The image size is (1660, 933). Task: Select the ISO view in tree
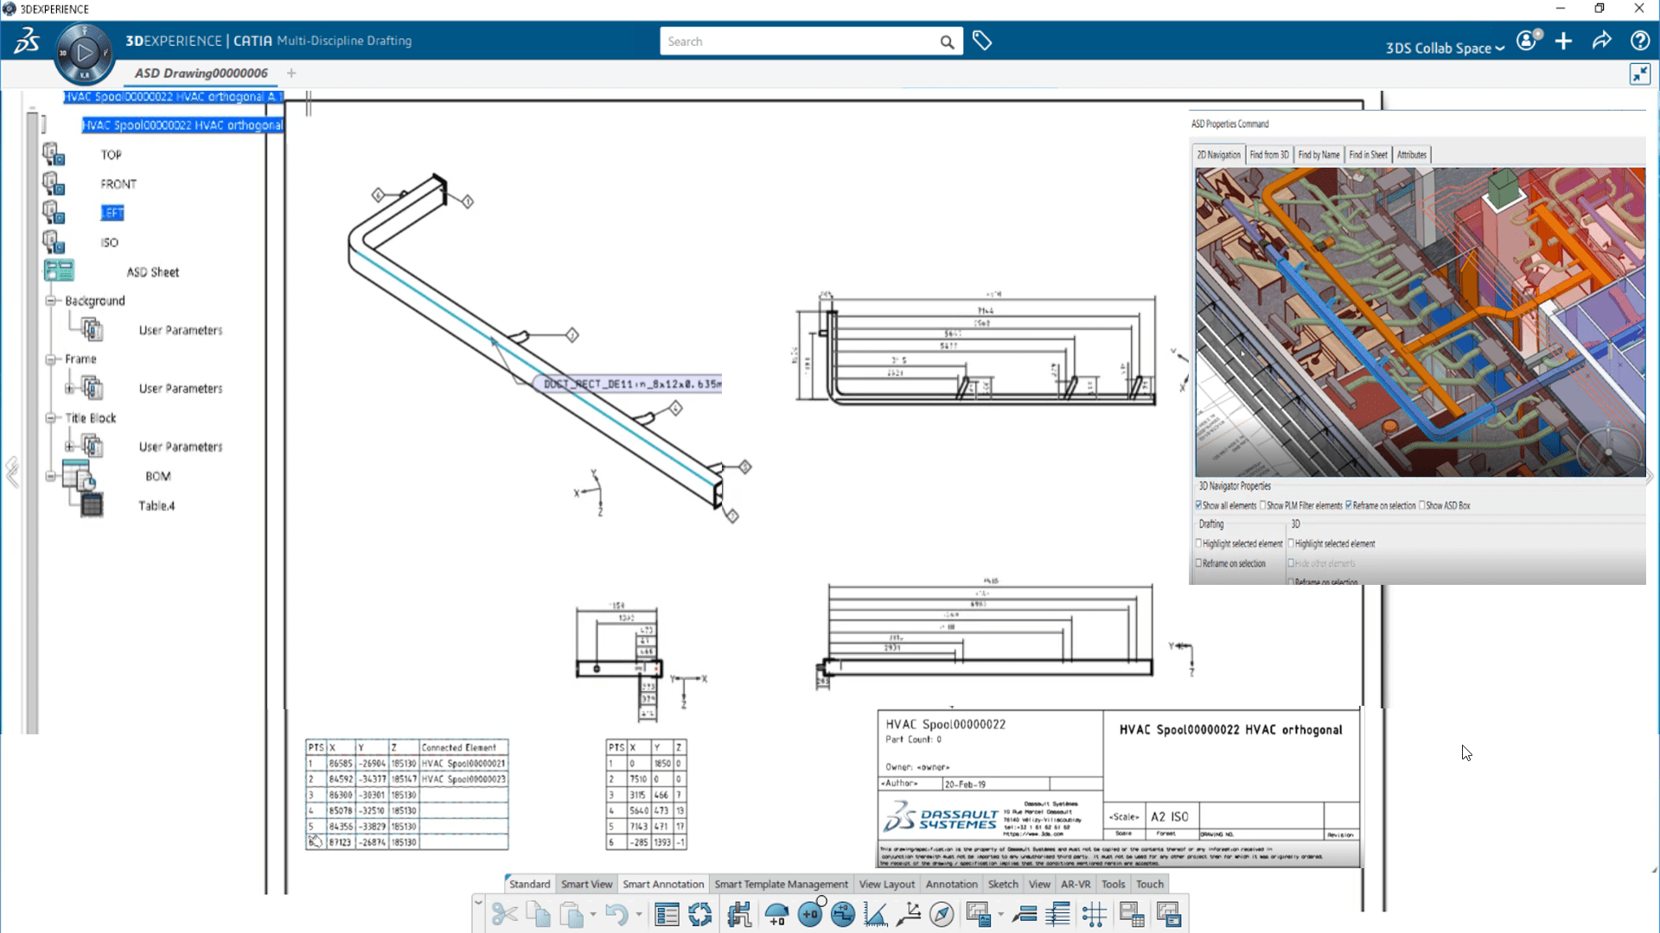109,243
